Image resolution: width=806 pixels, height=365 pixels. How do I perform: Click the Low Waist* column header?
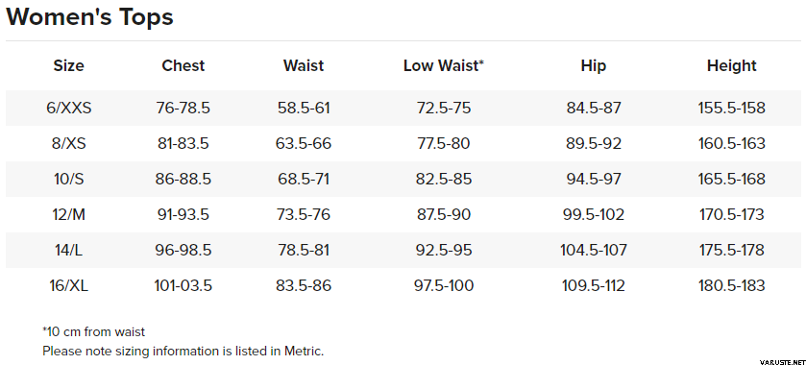444,66
